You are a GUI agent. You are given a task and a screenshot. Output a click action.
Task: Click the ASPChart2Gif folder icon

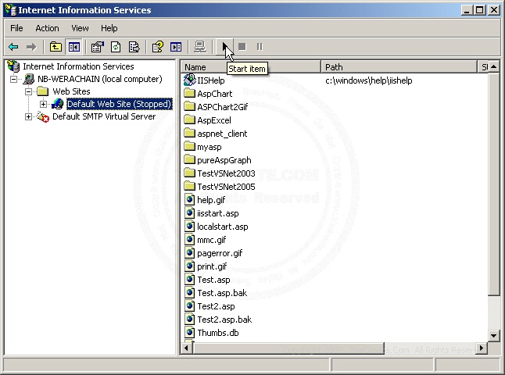[190, 107]
